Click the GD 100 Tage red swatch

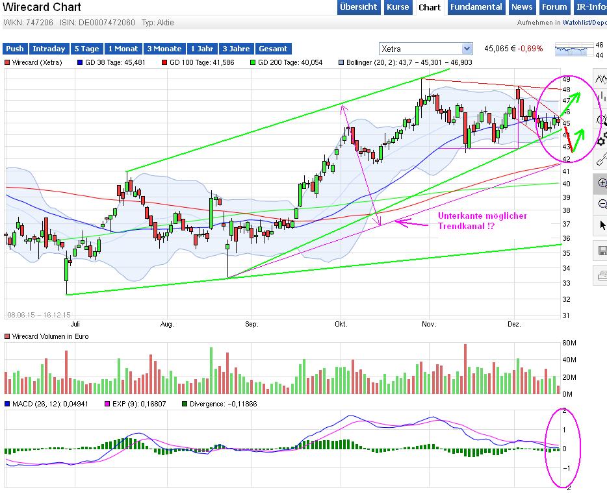point(164,62)
